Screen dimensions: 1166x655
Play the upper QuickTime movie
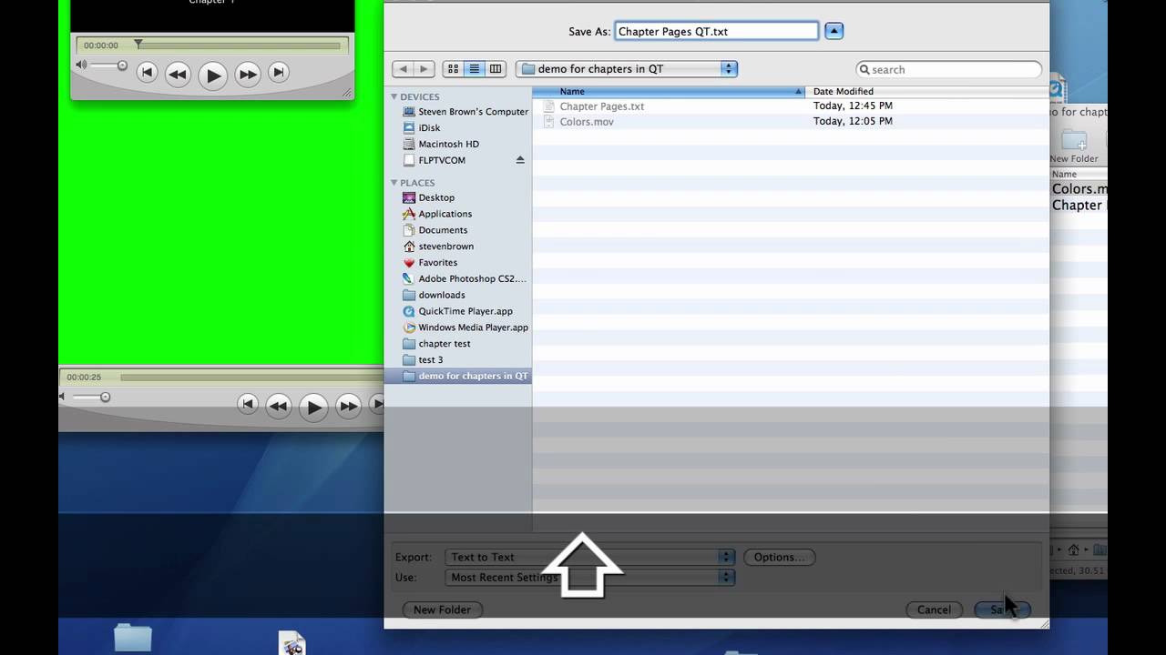pos(212,76)
